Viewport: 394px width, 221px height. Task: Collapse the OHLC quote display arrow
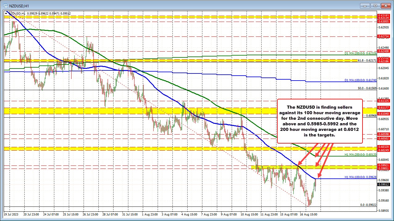[x=6, y=13]
